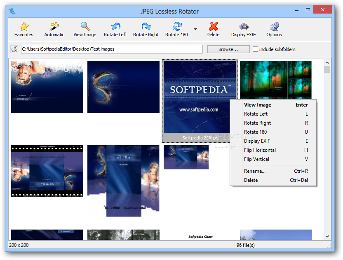The image size is (343, 260).
Task: Select the grey trees thumbnail at bottom
Action: pos(123,234)
